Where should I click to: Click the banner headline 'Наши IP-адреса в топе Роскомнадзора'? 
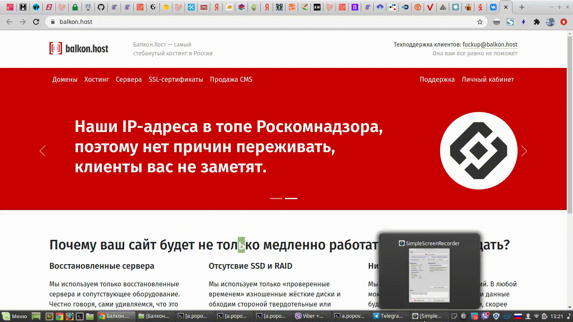(x=229, y=126)
